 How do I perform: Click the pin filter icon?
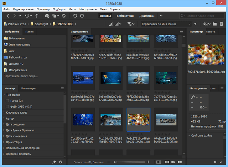(x=54, y=162)
